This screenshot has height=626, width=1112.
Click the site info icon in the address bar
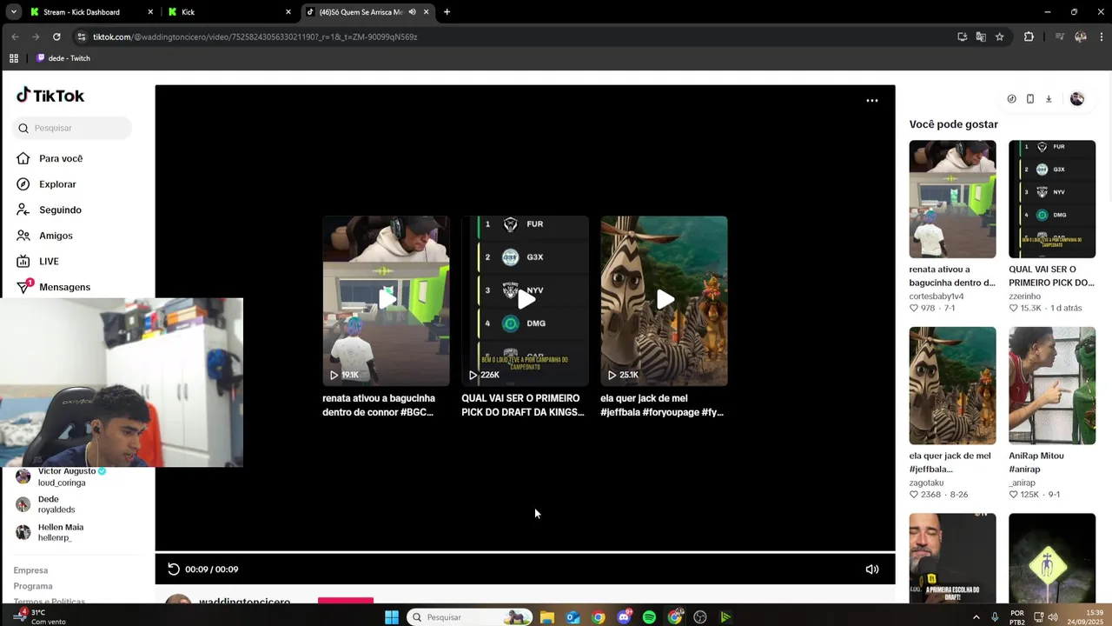tap(82, 37)
